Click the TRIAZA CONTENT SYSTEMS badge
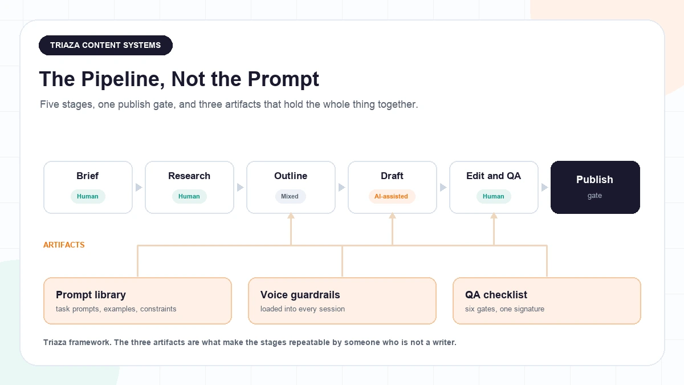Viewport: 684px width, 385px height. (x=105, y=45)
